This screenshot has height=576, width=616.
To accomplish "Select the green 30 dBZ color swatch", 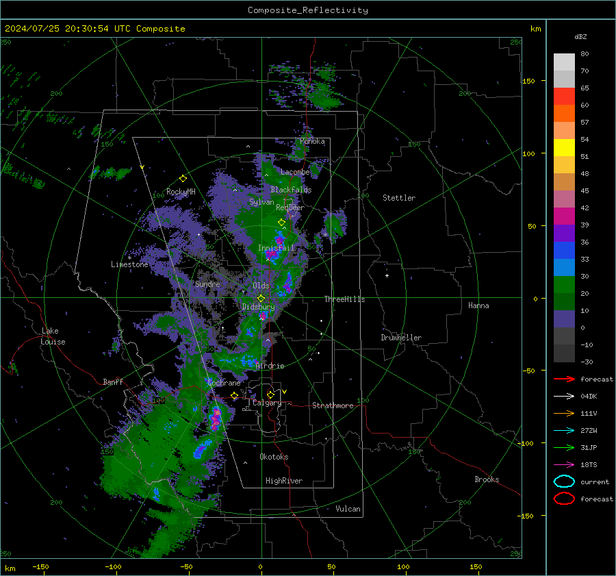I will pos(564,285).
